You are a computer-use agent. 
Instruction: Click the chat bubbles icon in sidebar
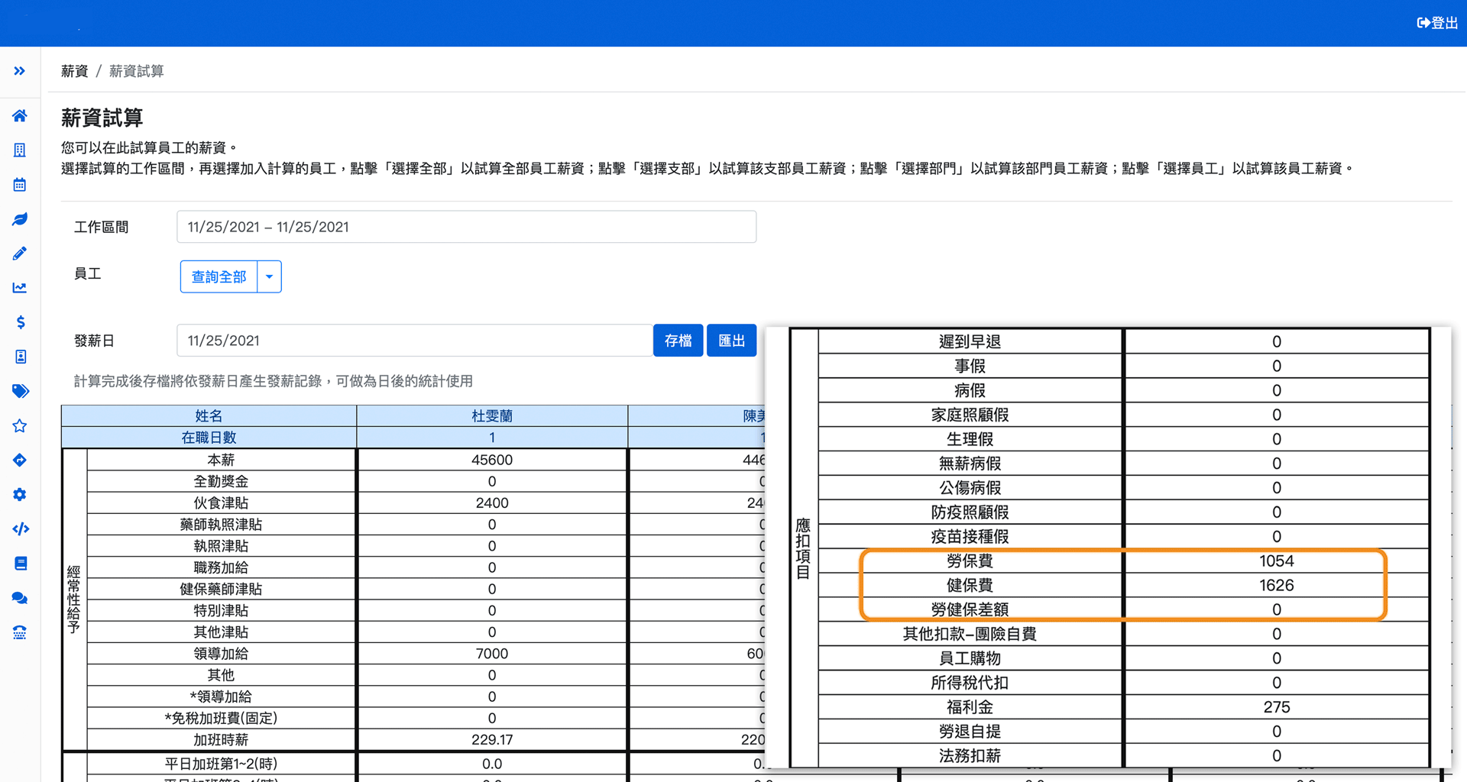point(19,597)
